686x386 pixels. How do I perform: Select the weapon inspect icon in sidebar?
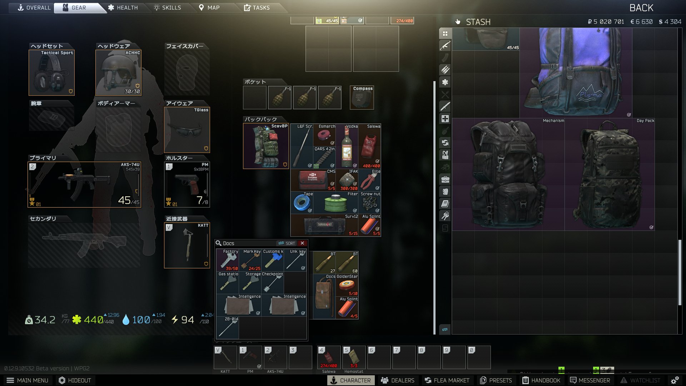point(445,46)
